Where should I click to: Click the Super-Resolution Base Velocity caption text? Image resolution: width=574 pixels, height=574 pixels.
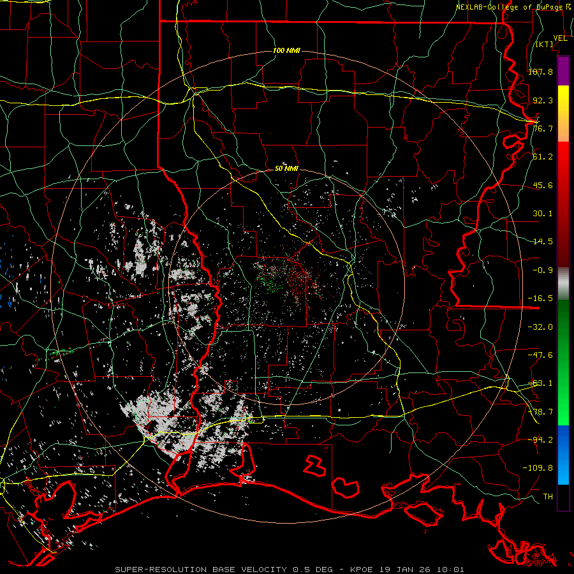click(290, 570)
